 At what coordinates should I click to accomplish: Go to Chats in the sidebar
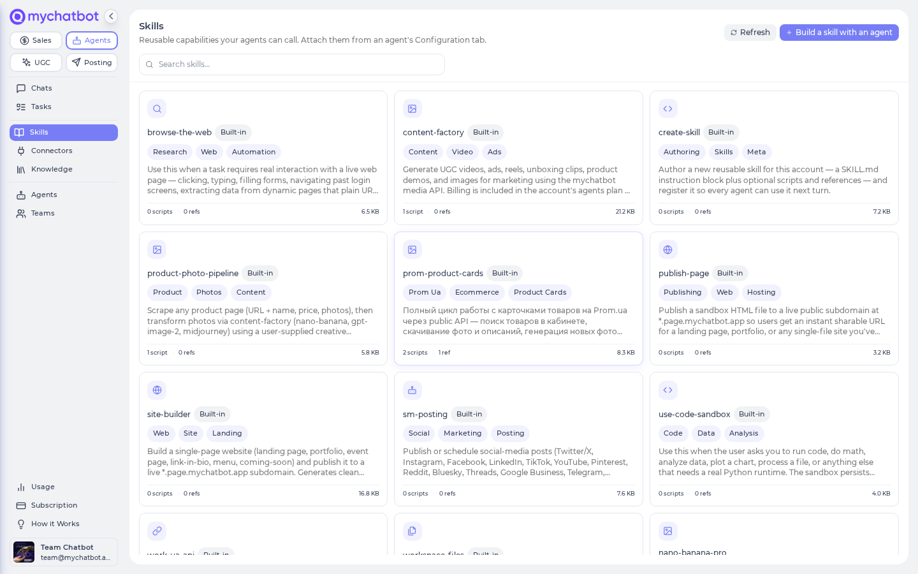pyautogui.click(x=64, y=89)
